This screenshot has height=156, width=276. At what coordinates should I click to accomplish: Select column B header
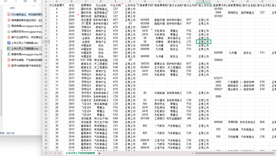pos(71,1)
